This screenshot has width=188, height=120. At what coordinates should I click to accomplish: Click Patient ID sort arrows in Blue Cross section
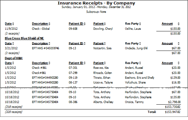coord(84,44)
